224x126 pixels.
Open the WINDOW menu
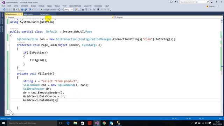click(98, 6)
